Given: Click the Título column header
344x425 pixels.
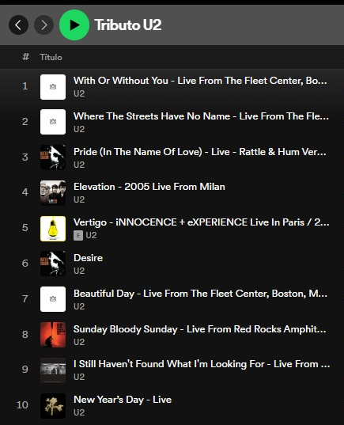Looking at the screenshot, I should pos(51,57).
